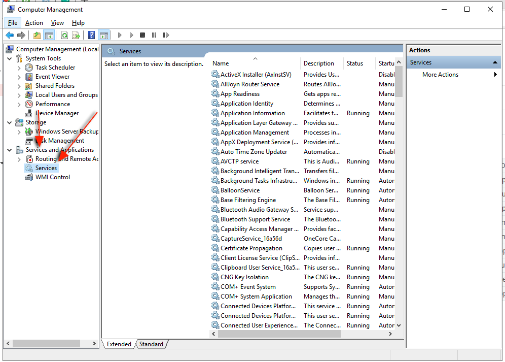Image resolution: width=505 pixels, height=362 pixels.
Task: Open the Help menu
Action: [78, 22]
